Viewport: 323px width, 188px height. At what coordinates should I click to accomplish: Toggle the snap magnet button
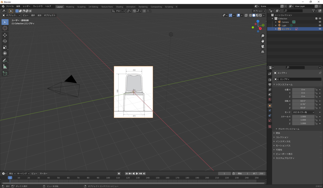point(134,11)
